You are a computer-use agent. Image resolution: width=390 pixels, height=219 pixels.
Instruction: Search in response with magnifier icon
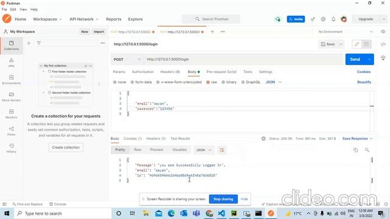(367, 150)
